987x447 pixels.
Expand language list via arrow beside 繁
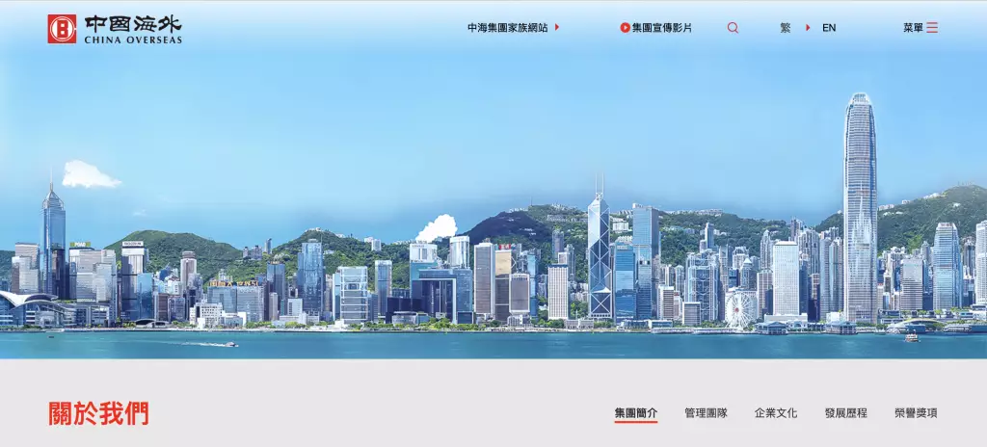point(808,28)
